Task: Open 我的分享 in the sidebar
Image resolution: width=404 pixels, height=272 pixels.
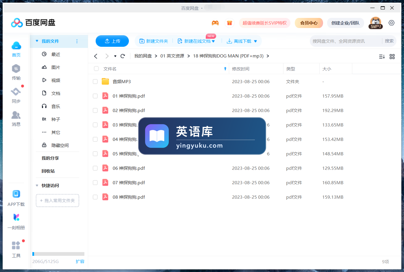Action: coord(50,158)
